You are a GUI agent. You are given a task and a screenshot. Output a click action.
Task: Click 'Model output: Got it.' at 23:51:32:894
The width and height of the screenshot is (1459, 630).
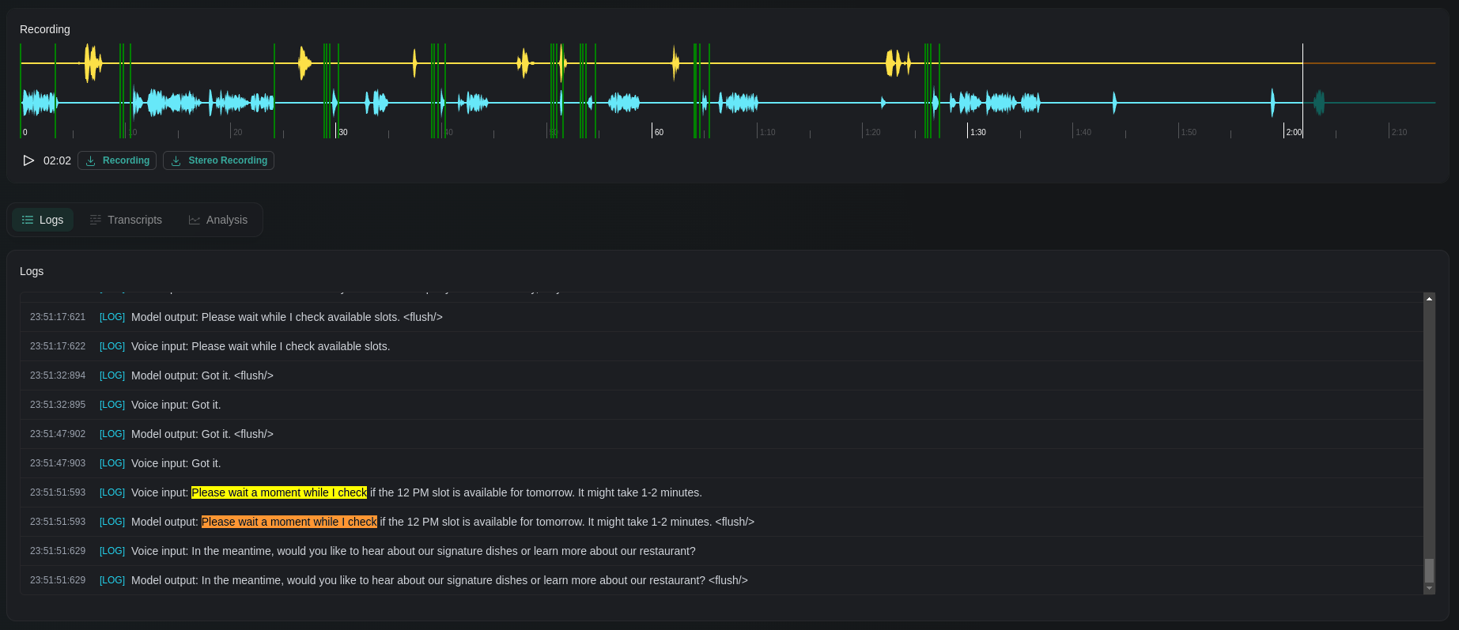(x=202, y=375)
